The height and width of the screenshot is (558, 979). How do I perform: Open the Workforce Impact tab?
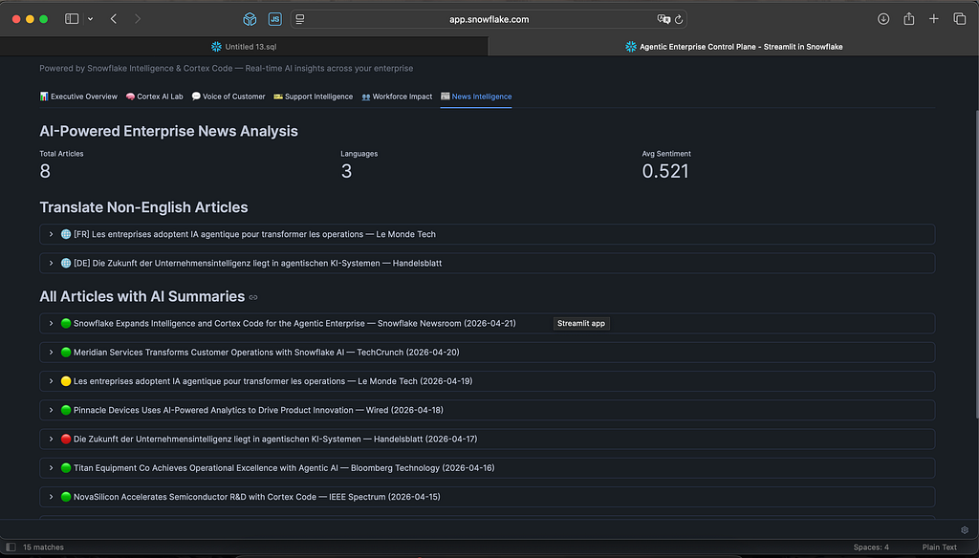(x=397, y=97)
